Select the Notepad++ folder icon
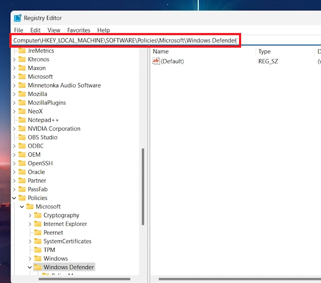 [x=22, y=120]
